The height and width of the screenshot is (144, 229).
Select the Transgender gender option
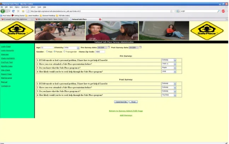pos(64,52)
